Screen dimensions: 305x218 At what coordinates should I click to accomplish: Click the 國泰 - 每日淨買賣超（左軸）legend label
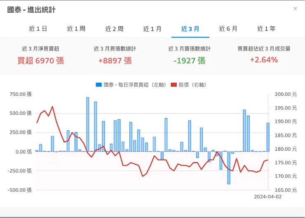click(x=135, y=85)
